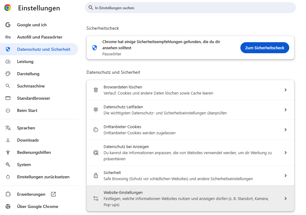
Task: Open Drittanbieter-Cookies via its right arrow
Action: pos(286,130)
